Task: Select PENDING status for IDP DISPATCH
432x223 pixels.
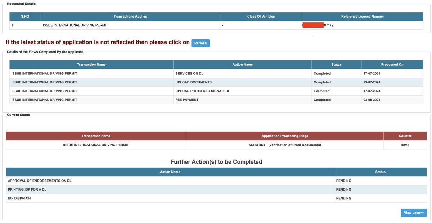Action: coord(380,198)
